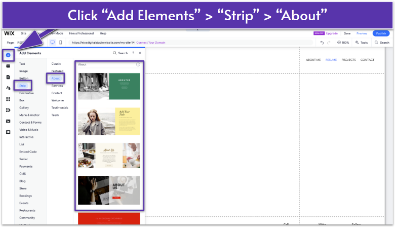This screenshot has width=395, height=227.
Task: Open the Site Design paint drops icon
Action: click(8, 88)
